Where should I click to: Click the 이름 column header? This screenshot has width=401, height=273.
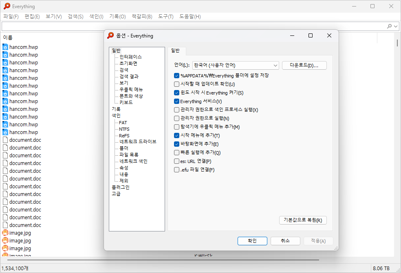(x=8, y=37)
